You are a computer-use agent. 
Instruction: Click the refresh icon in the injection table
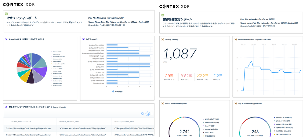[x=142, y=114]
